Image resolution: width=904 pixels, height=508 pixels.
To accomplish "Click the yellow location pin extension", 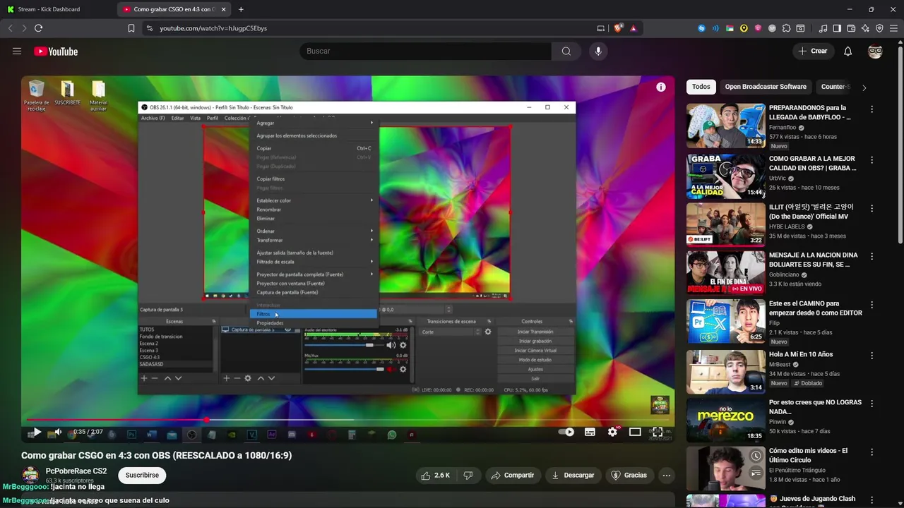I will pos(744,28).
